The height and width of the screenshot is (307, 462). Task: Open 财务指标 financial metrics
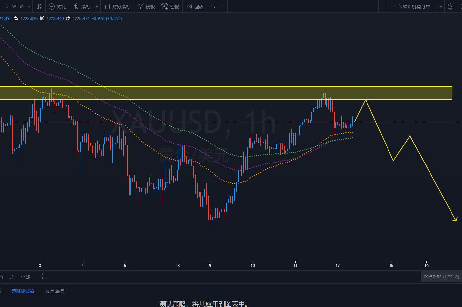click(117, 6)
